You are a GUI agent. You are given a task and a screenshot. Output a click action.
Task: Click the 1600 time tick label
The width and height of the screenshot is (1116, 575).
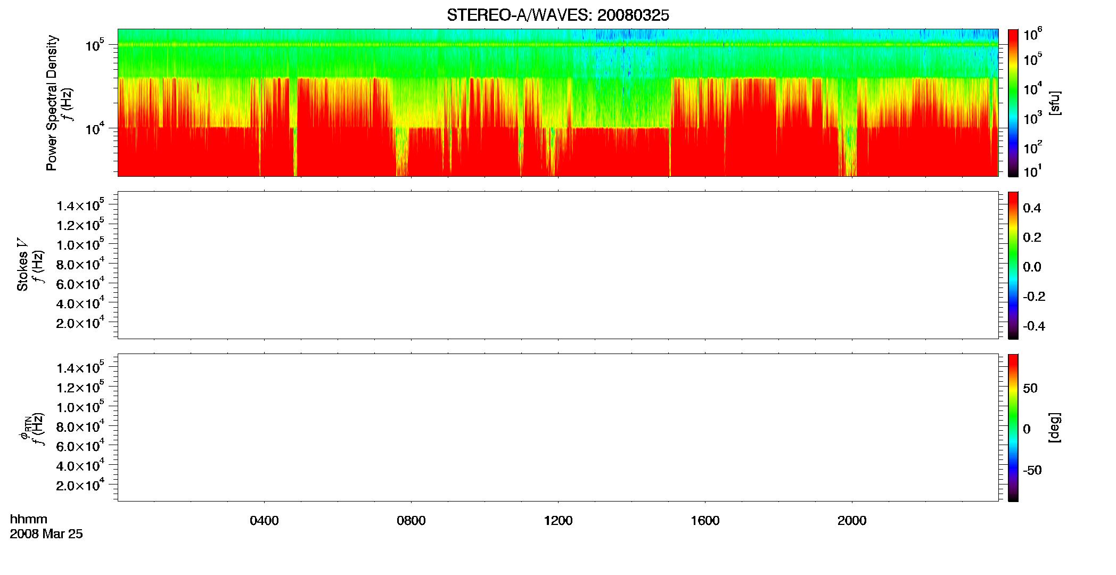coord(705,521)
